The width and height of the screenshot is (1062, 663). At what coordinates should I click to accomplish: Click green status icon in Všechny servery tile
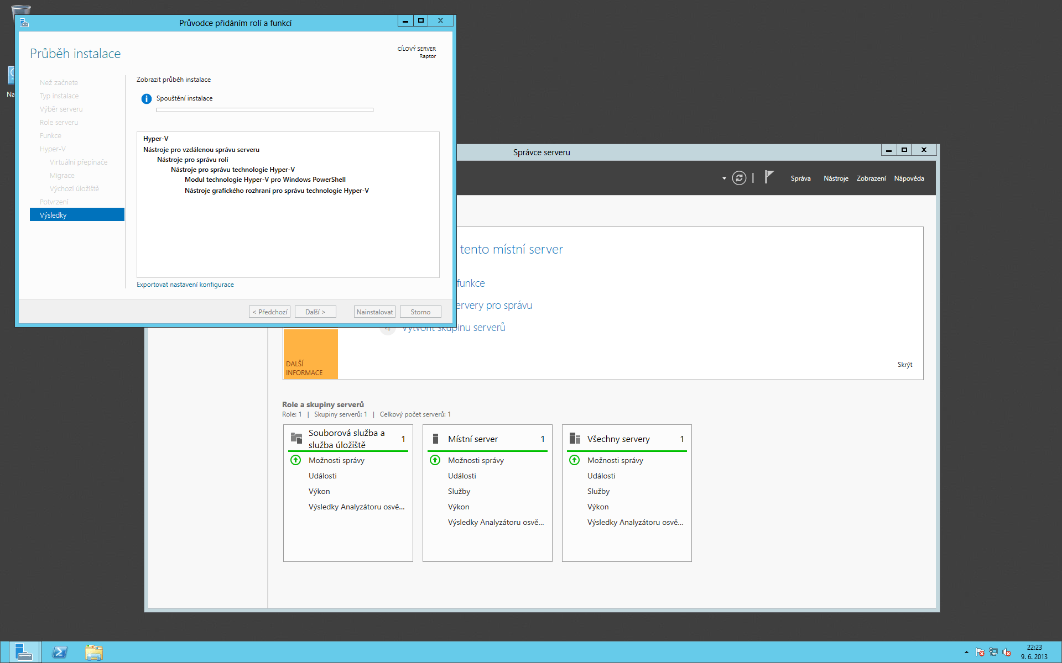(575, 460)
